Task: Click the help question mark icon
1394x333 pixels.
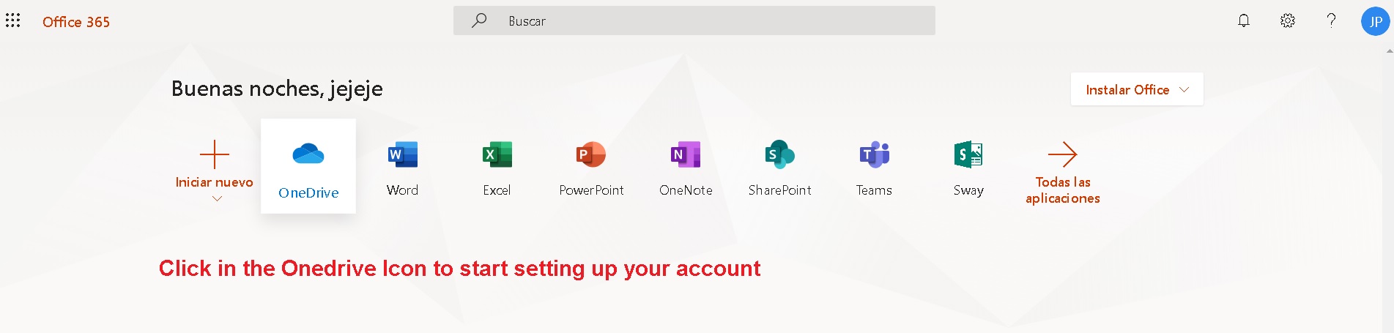Action: (1331, 20)
